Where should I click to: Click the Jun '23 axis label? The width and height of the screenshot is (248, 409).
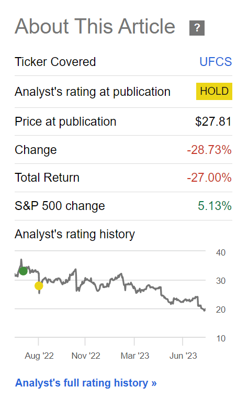(183, 356)
